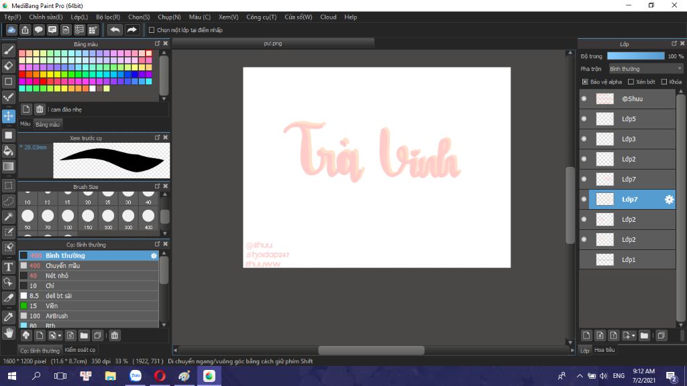The image size is (687, 386).
Task: Adjust the Độ trong opacity slider
Action: tap(636, 56)
